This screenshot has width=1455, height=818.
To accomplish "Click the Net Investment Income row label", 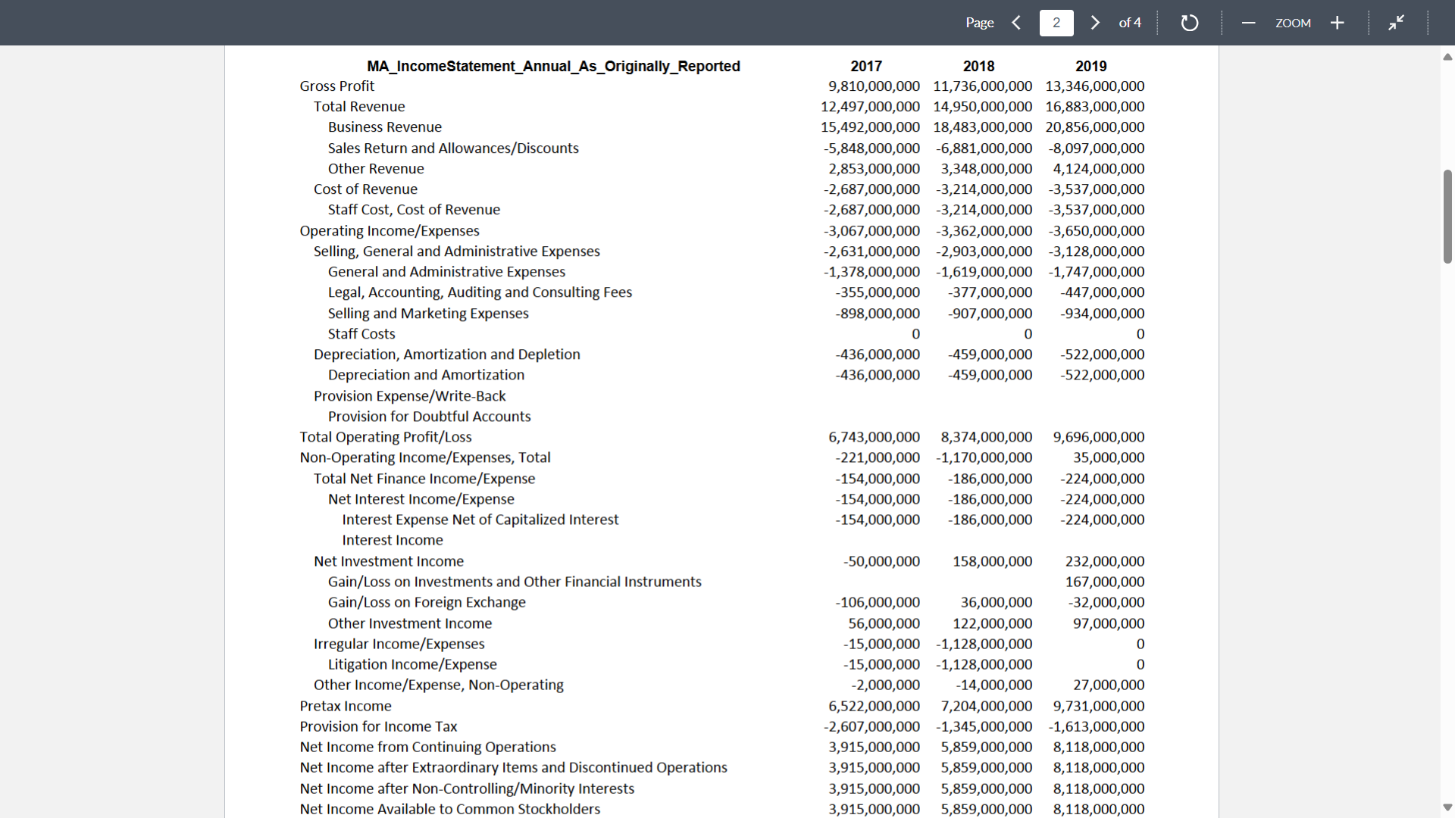I will coord(389,561).
